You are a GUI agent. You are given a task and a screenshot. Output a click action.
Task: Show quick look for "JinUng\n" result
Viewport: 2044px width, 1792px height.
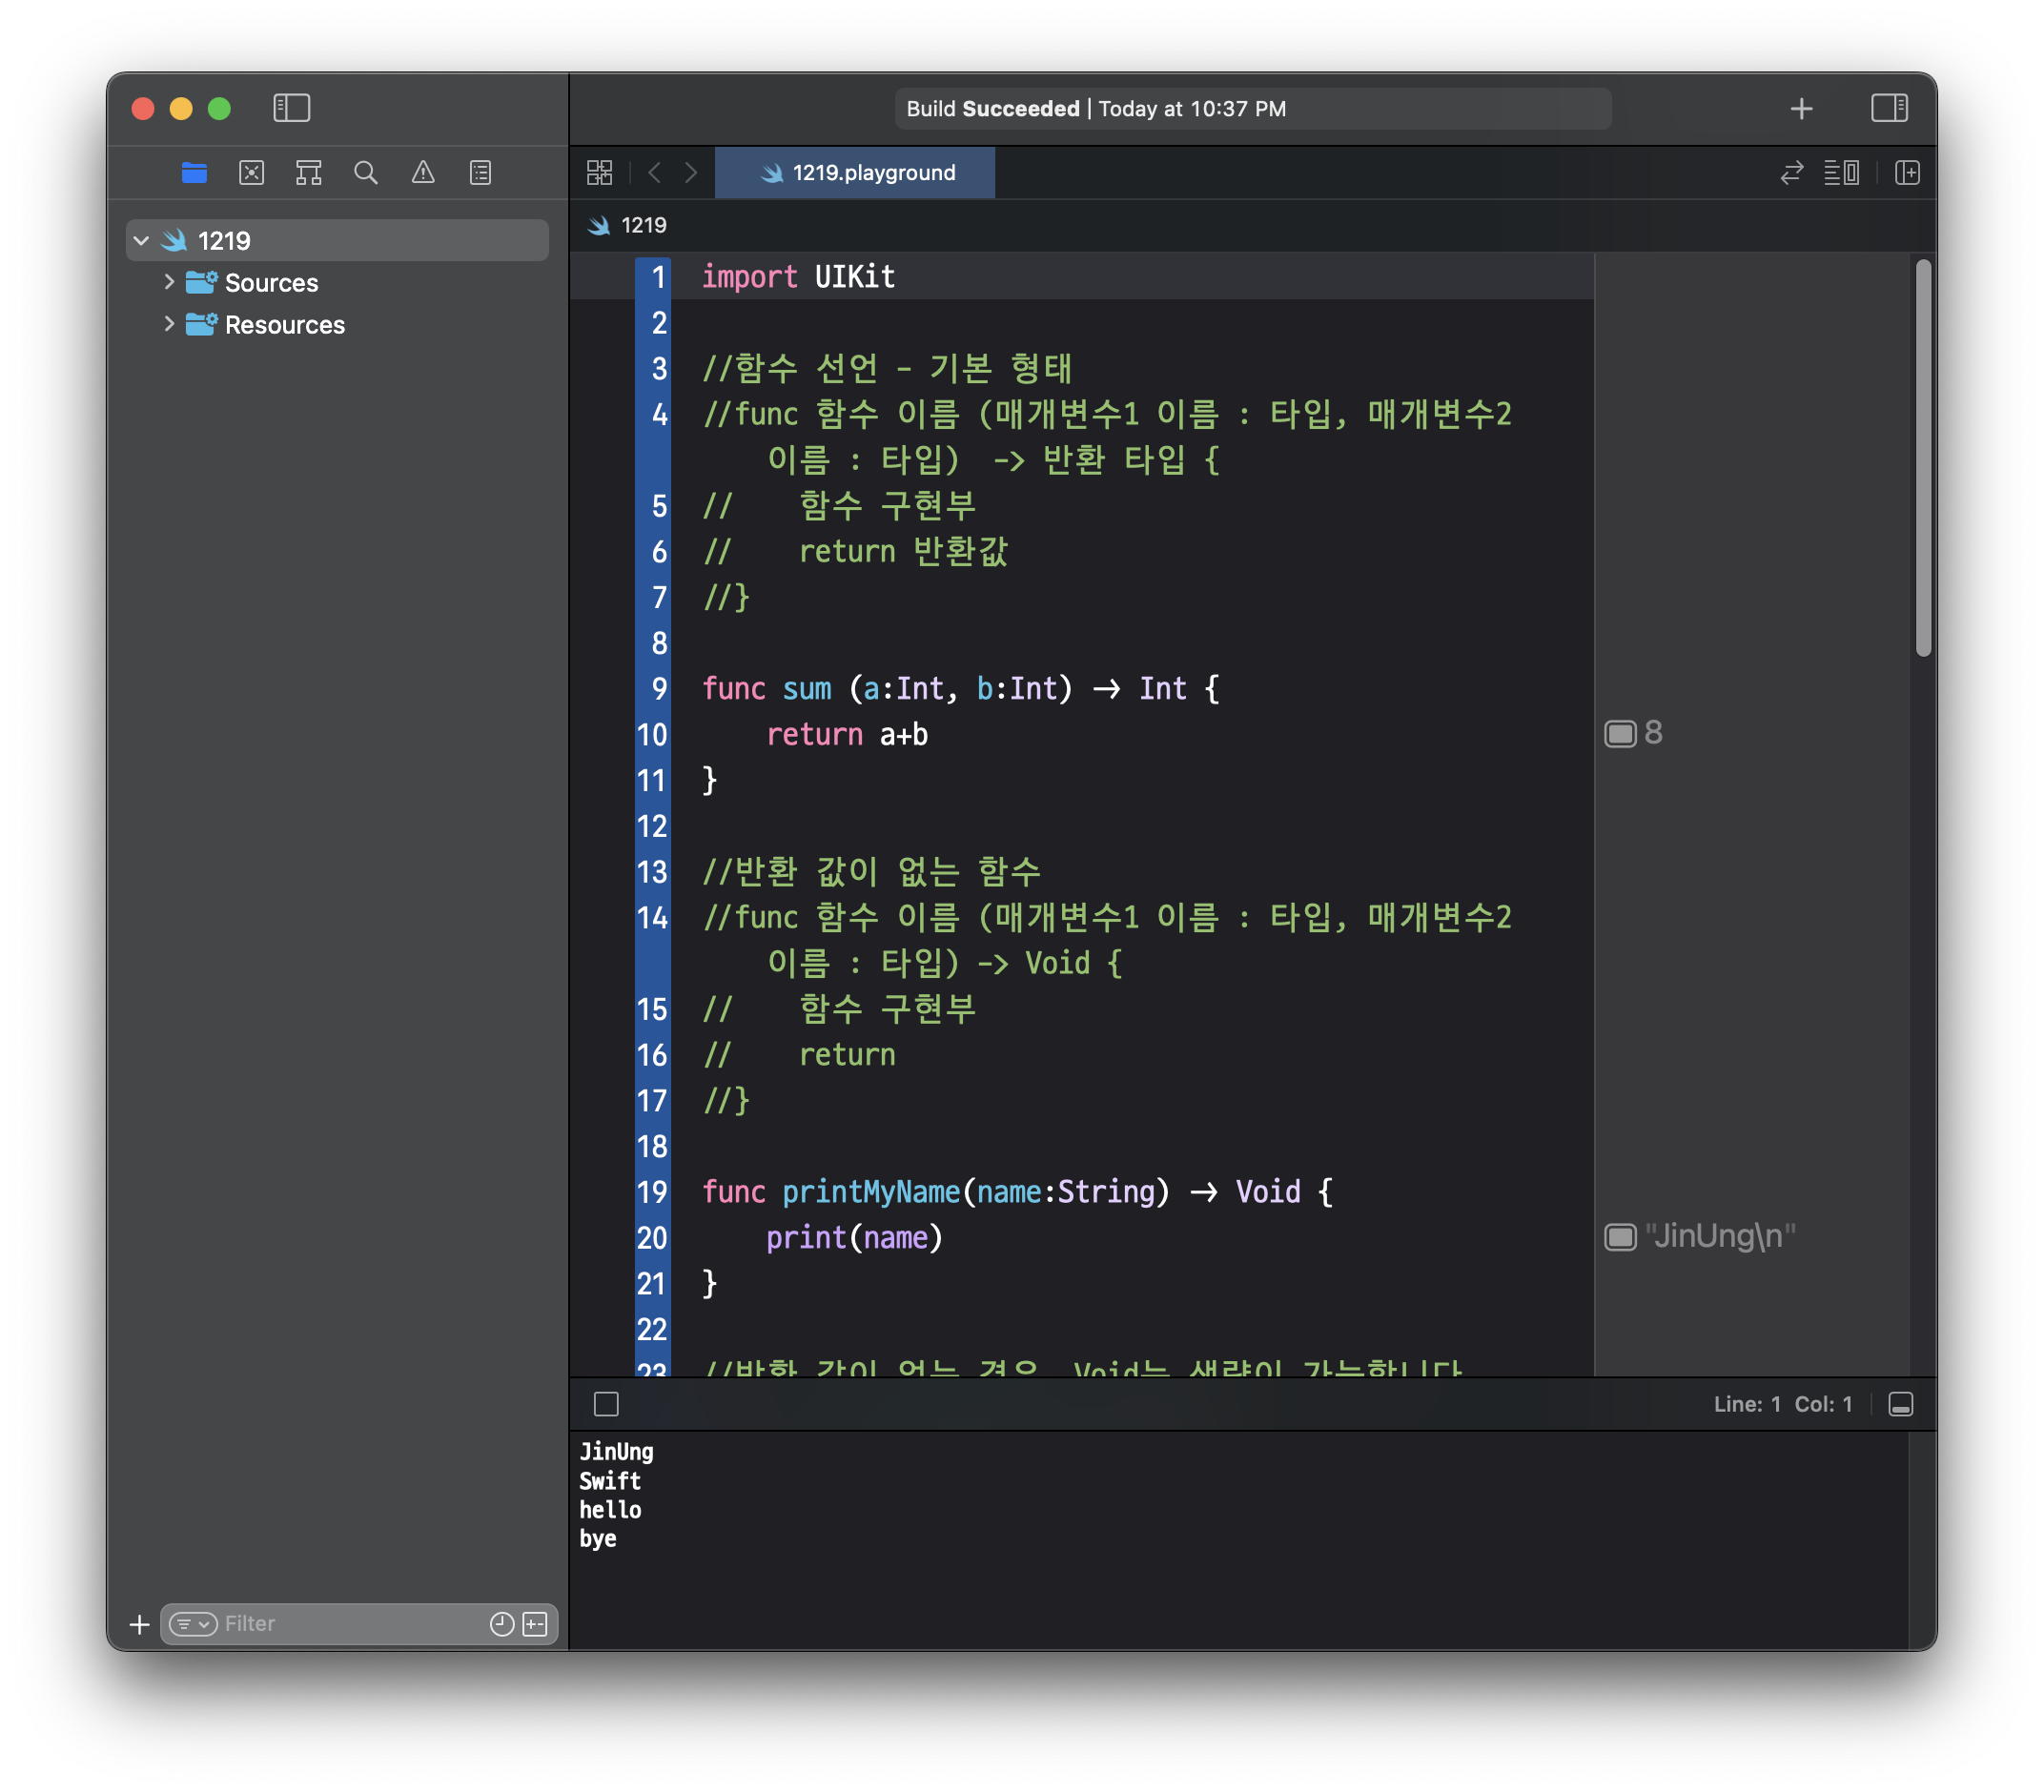[x=1620, y=1237]
